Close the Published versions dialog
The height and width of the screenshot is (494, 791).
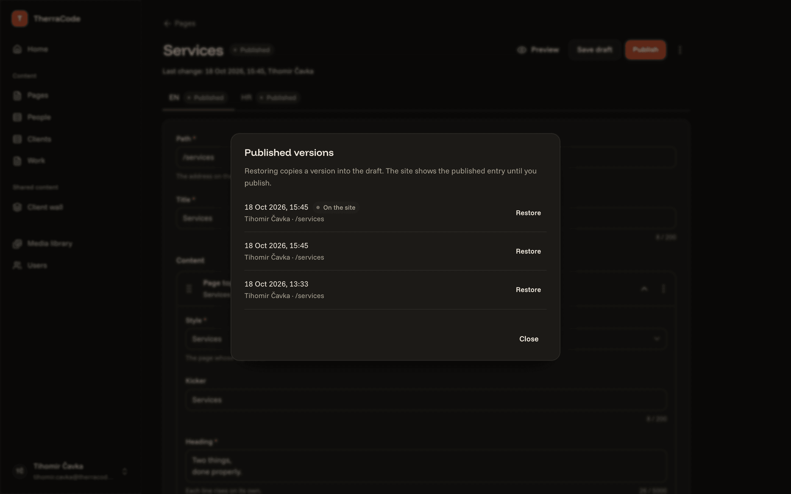[528, 339]
